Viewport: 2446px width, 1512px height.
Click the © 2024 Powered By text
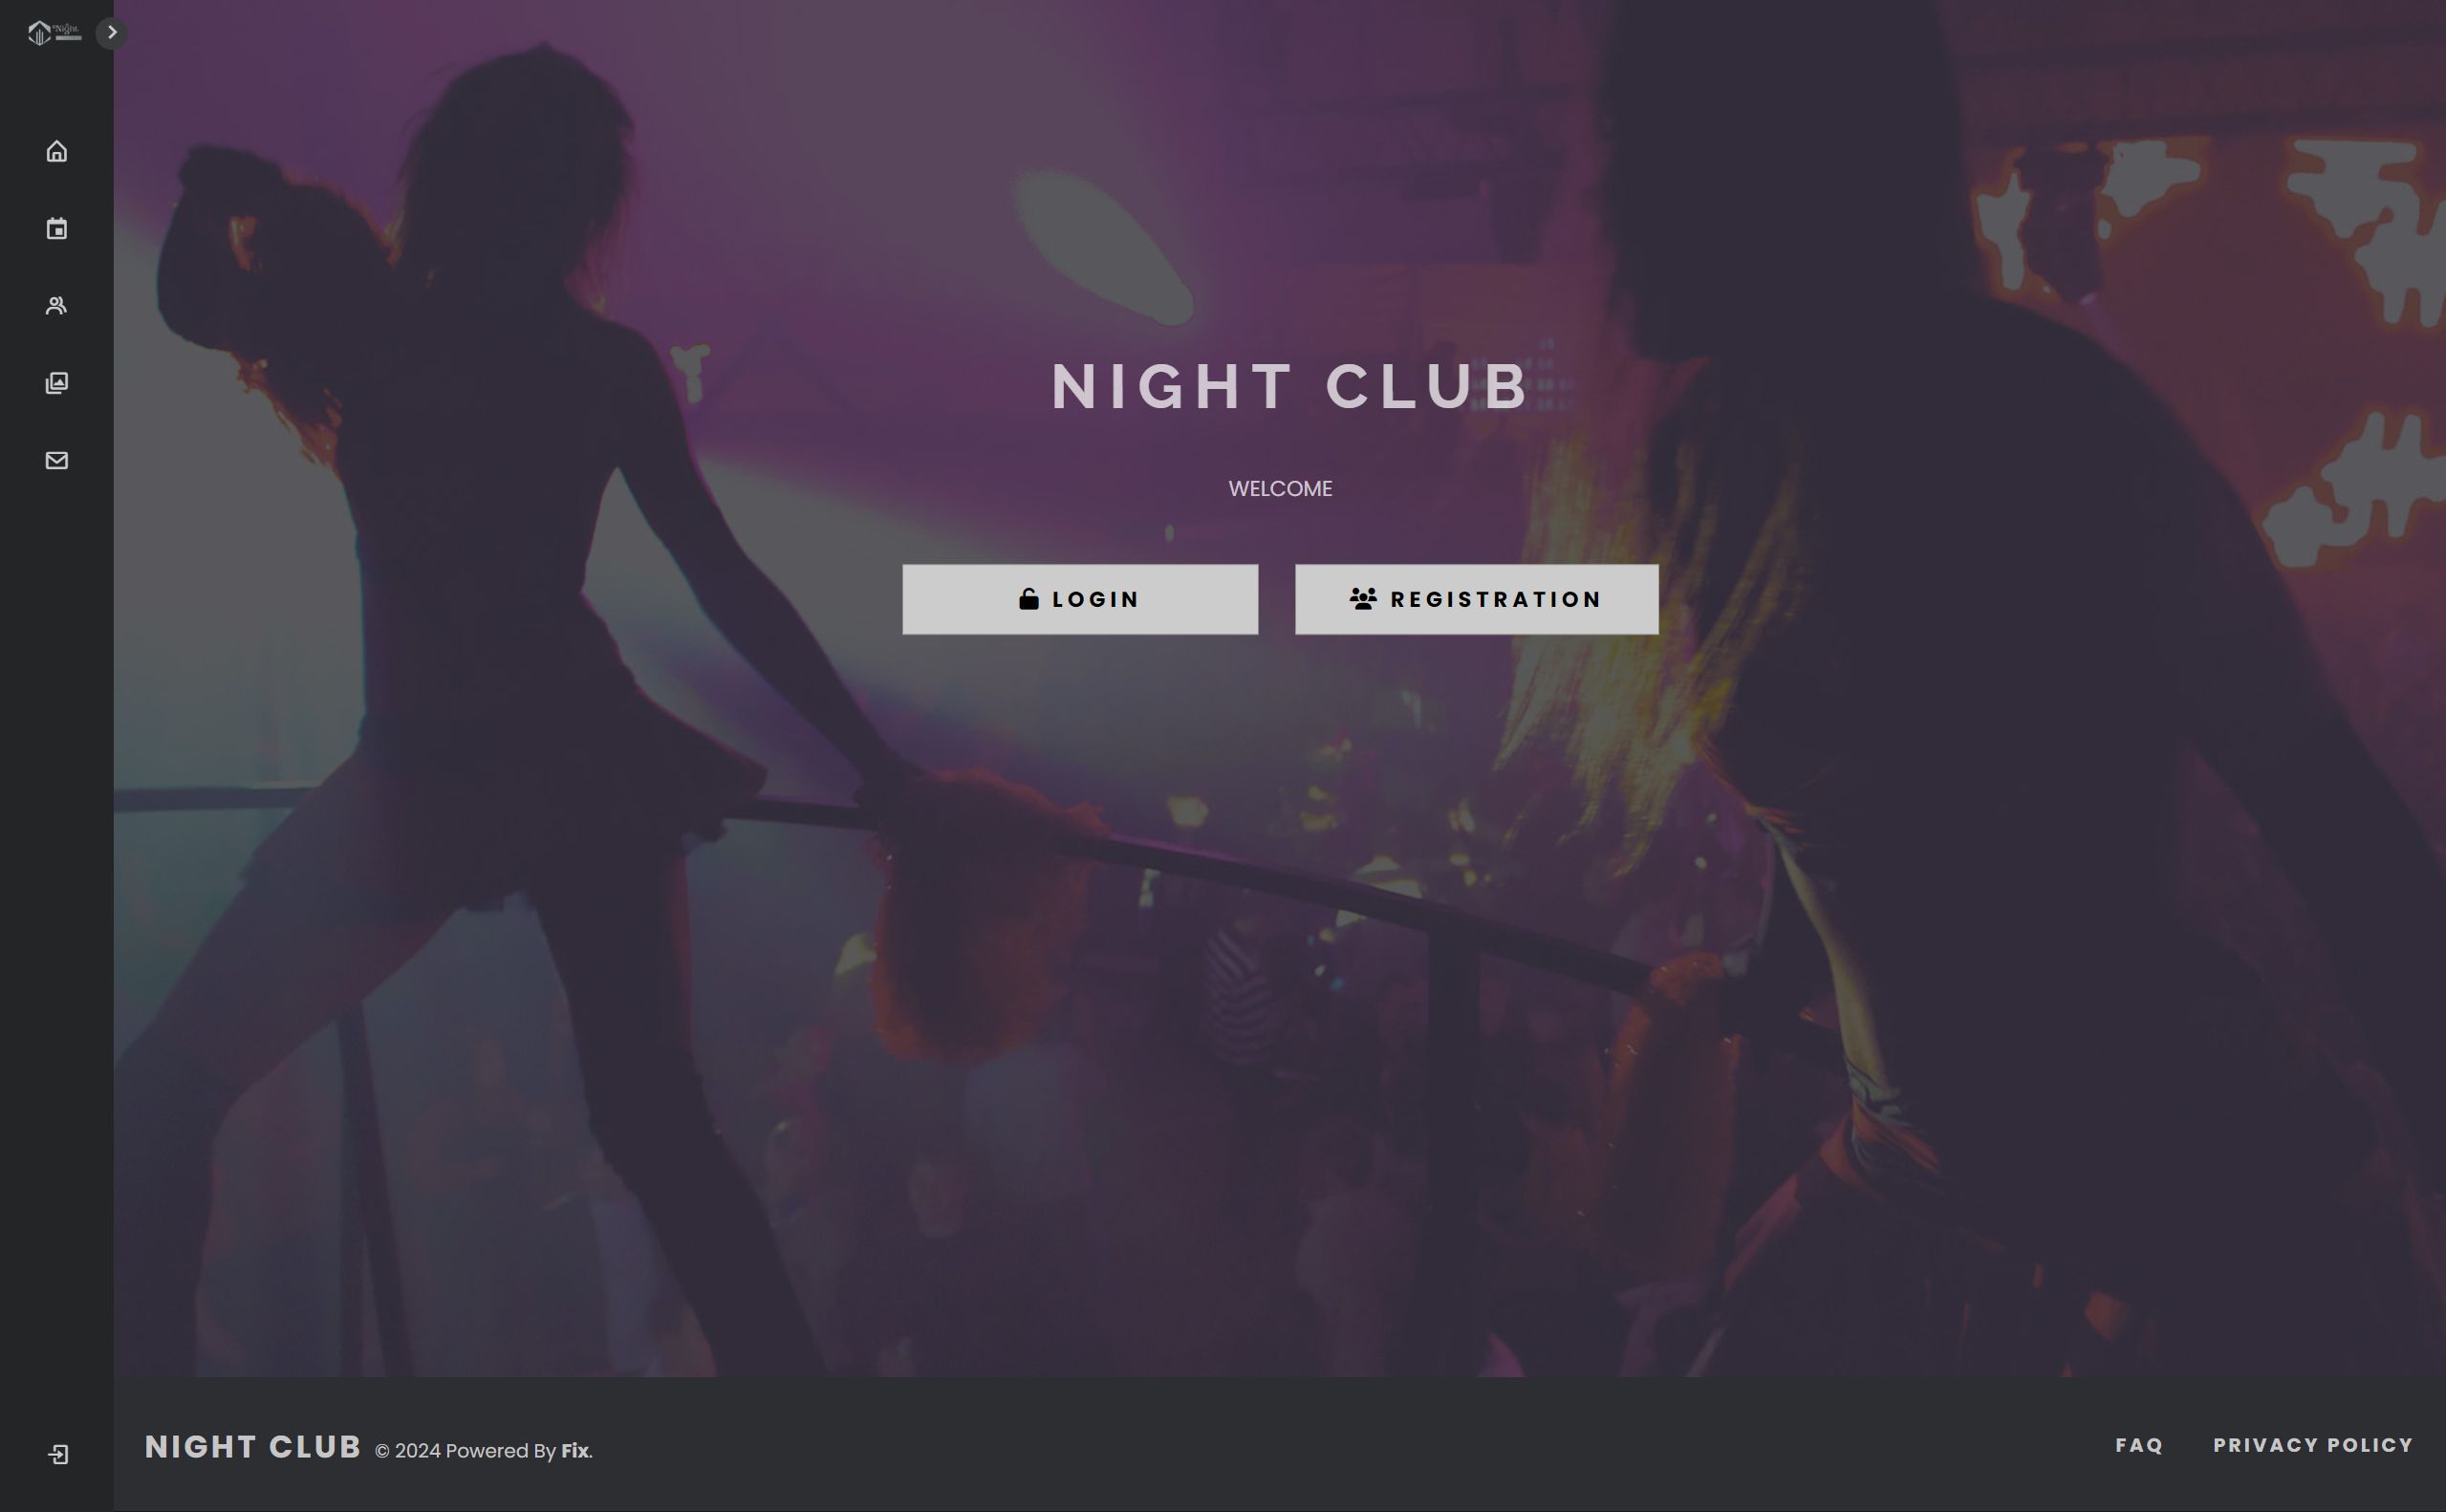tap(465, 1451)
